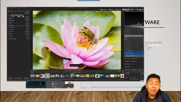The image size is (181, 102).
Task: Click the Save button
Action: click(10, 78)
